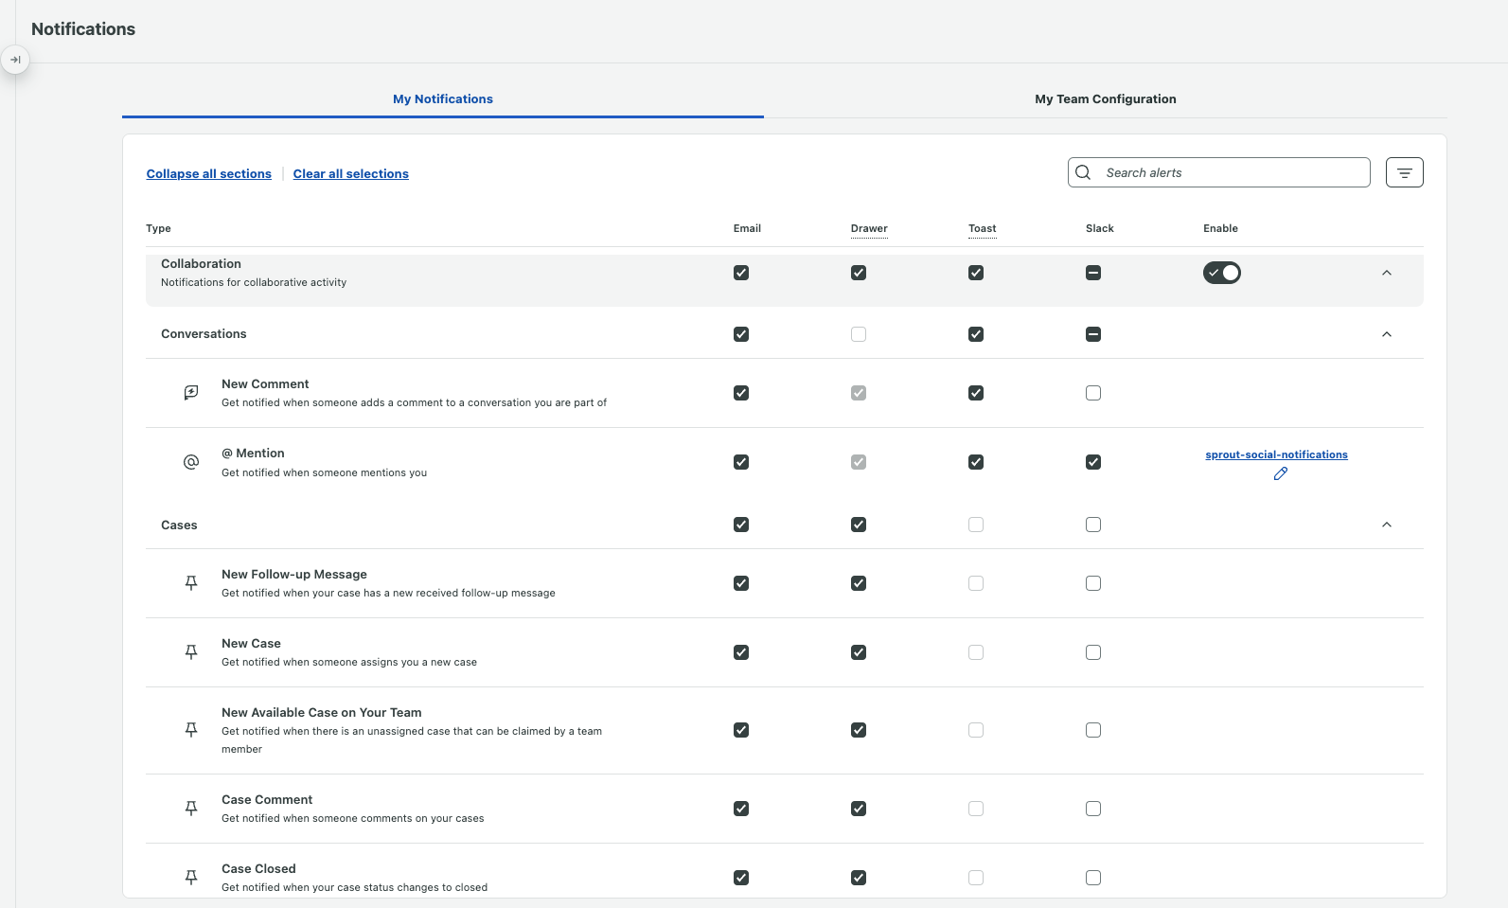Viewport: 1508px width, 908px height.
Task: Click the pin icon for Case Comment
Action: pyautogui.click(x=191, y=809)
